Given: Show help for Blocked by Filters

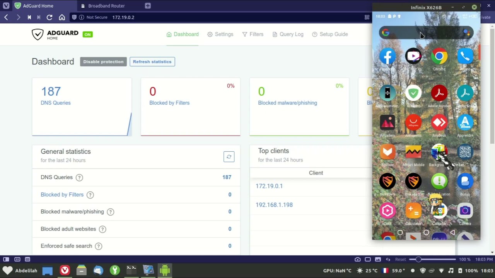Looking at the screenshot, I should (90, 195).
